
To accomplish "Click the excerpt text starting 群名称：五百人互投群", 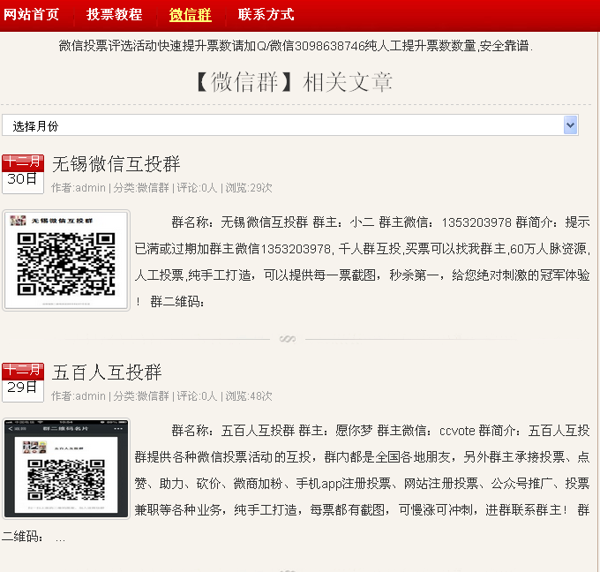I will [296, 483].
